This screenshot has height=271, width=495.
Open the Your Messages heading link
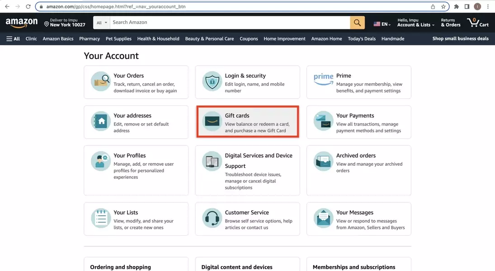pyautogui.click(x=355, y=212)
